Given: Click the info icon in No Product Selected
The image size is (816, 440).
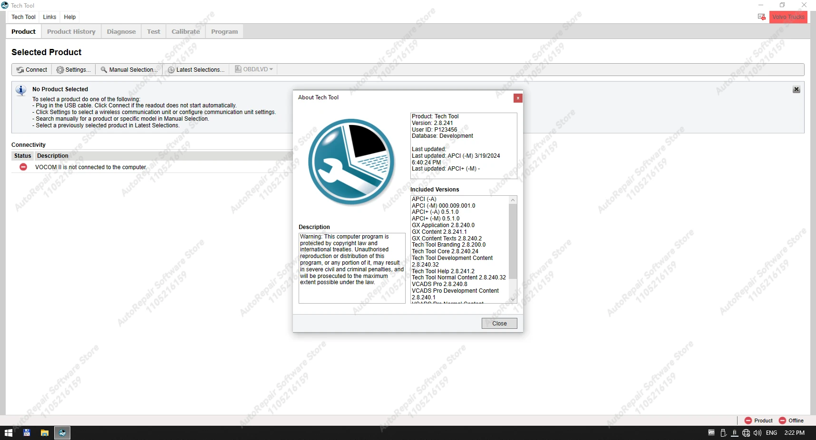Looking at the screenshot, I should point(21,90).
